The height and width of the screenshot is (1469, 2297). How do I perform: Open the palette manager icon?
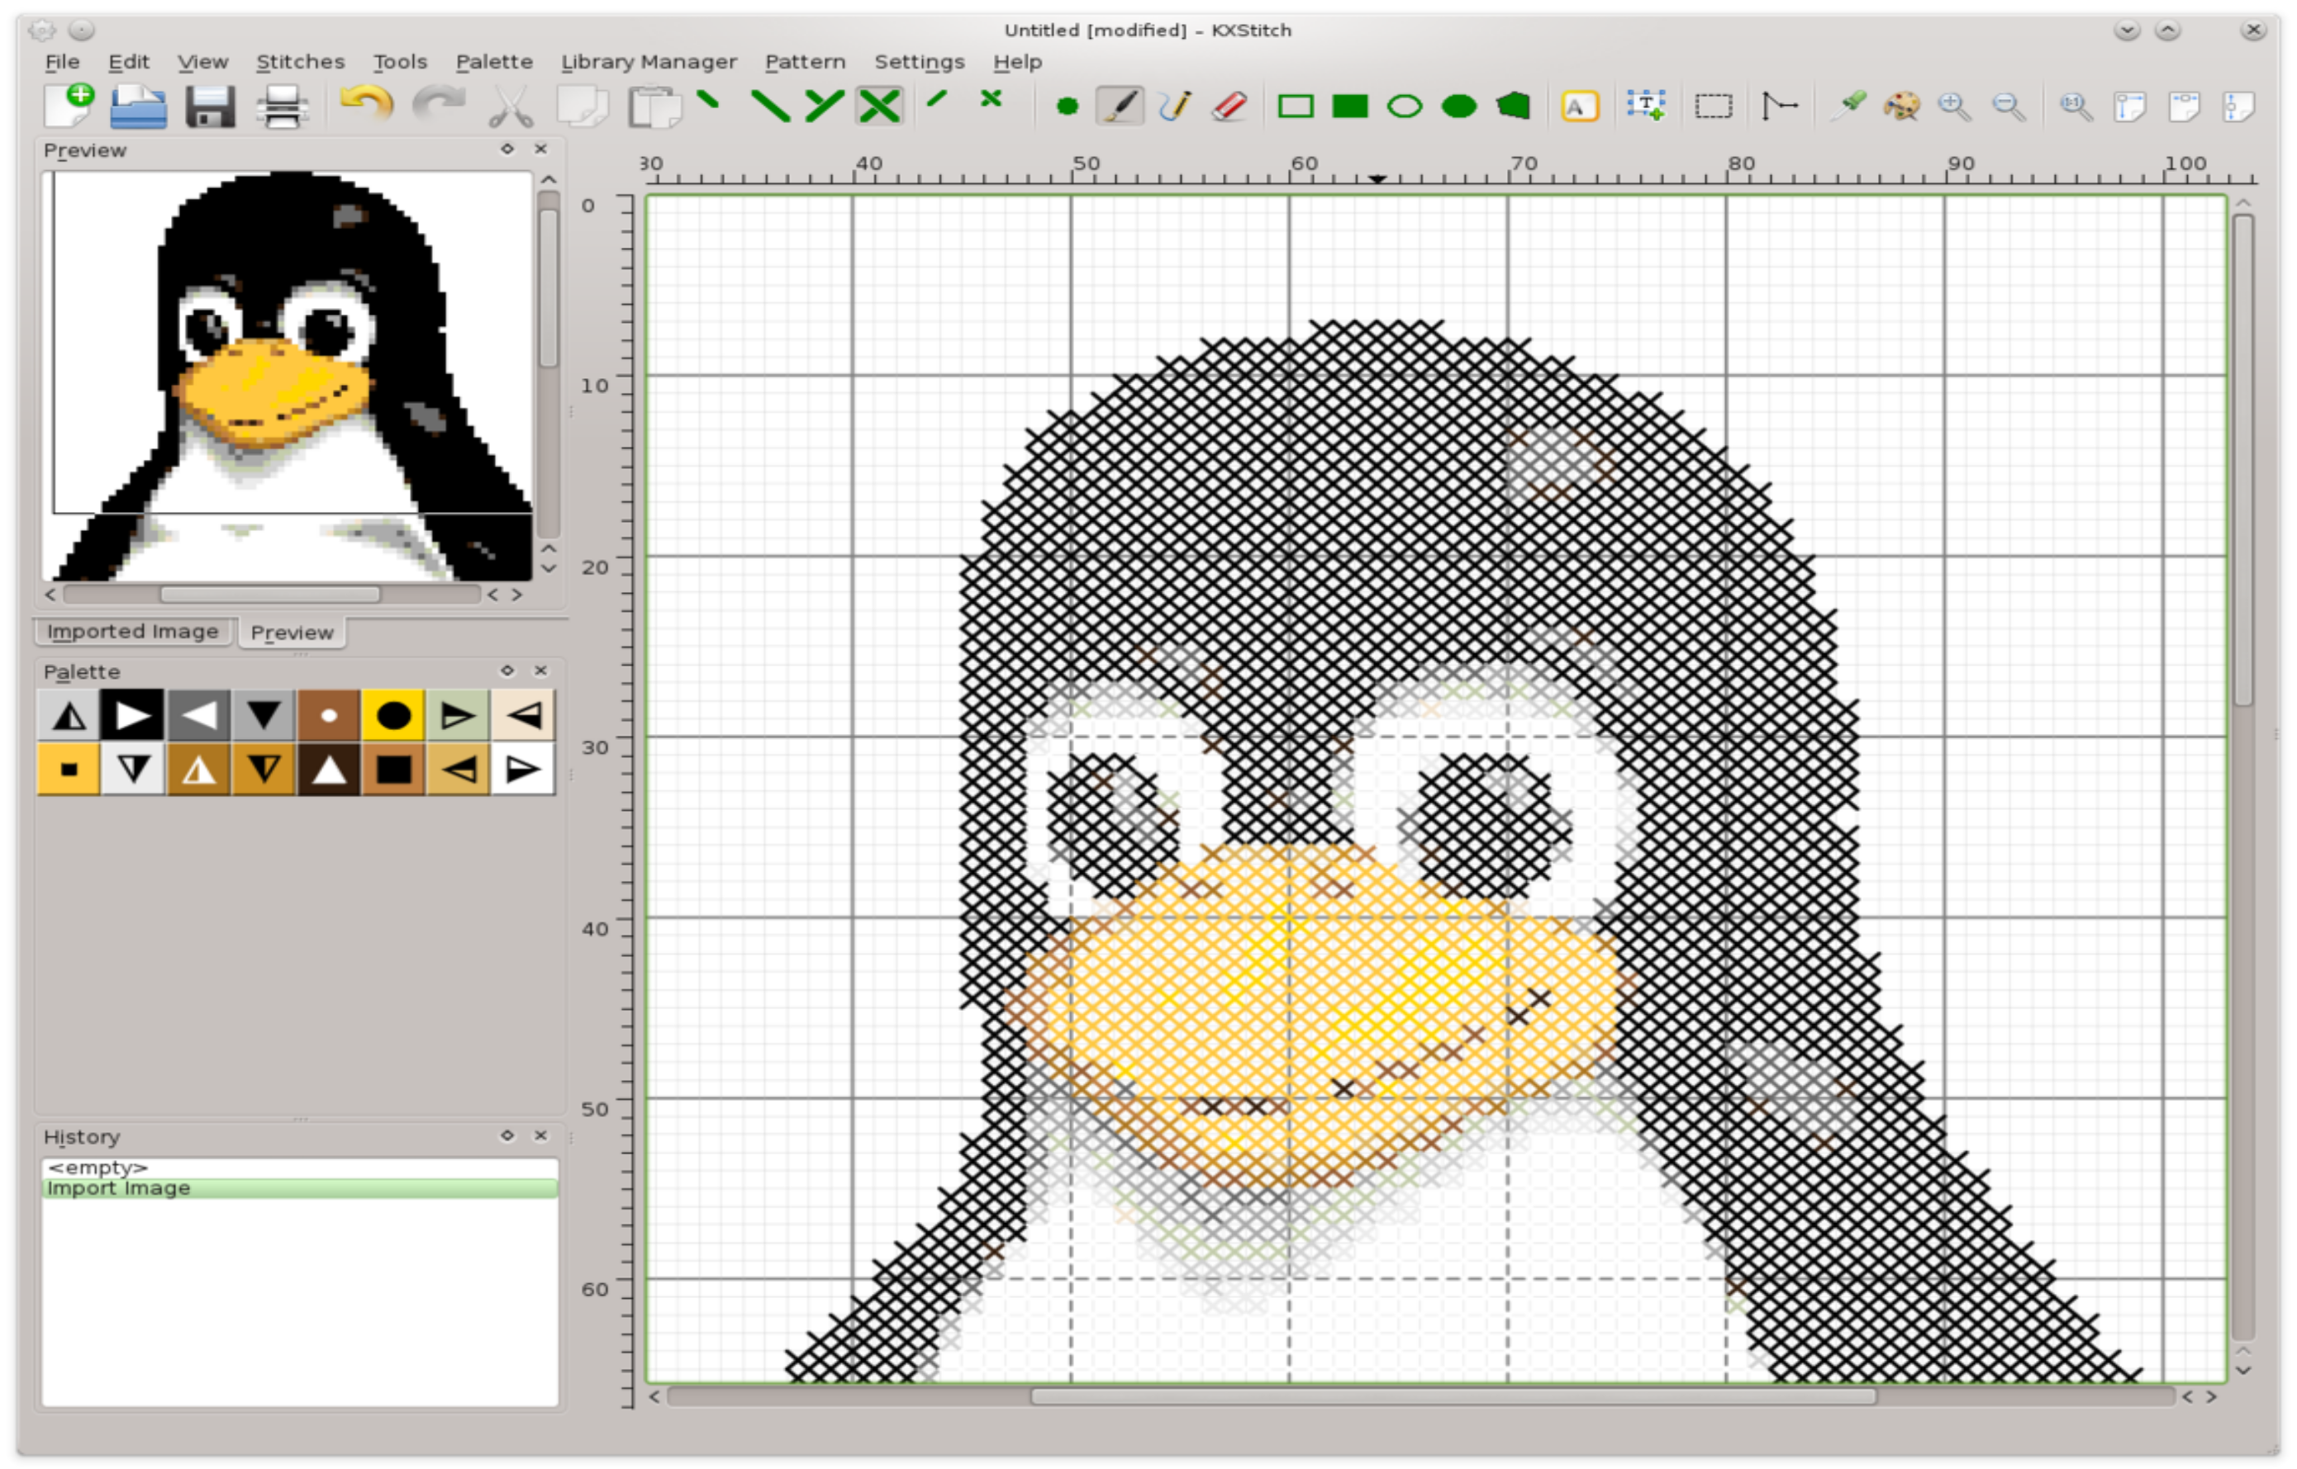coord(1901,106)
